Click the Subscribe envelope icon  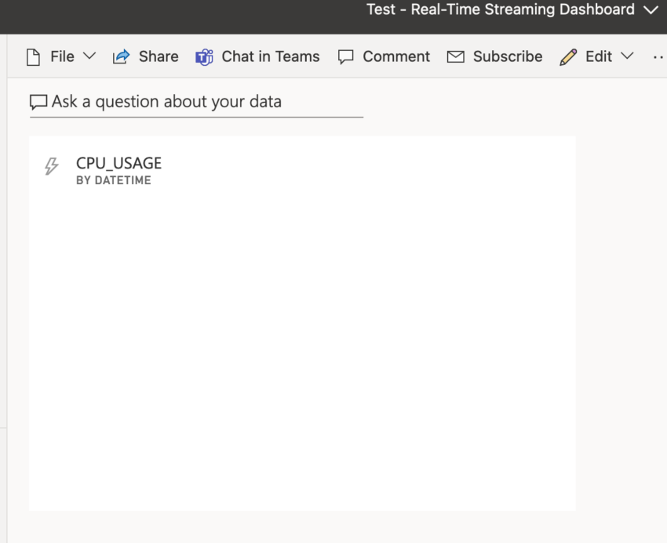(455, 56)
